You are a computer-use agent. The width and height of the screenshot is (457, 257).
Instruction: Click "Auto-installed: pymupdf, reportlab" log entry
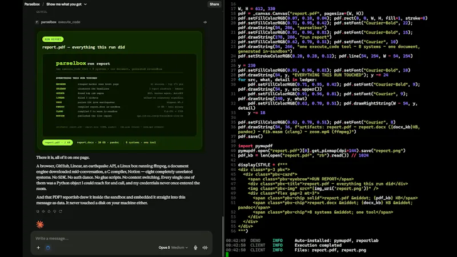tap(336, 240)
